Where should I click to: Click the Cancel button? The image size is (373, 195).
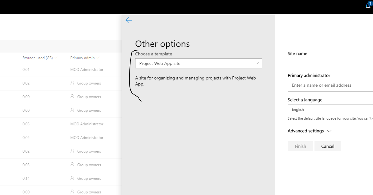tap(328, 146)
